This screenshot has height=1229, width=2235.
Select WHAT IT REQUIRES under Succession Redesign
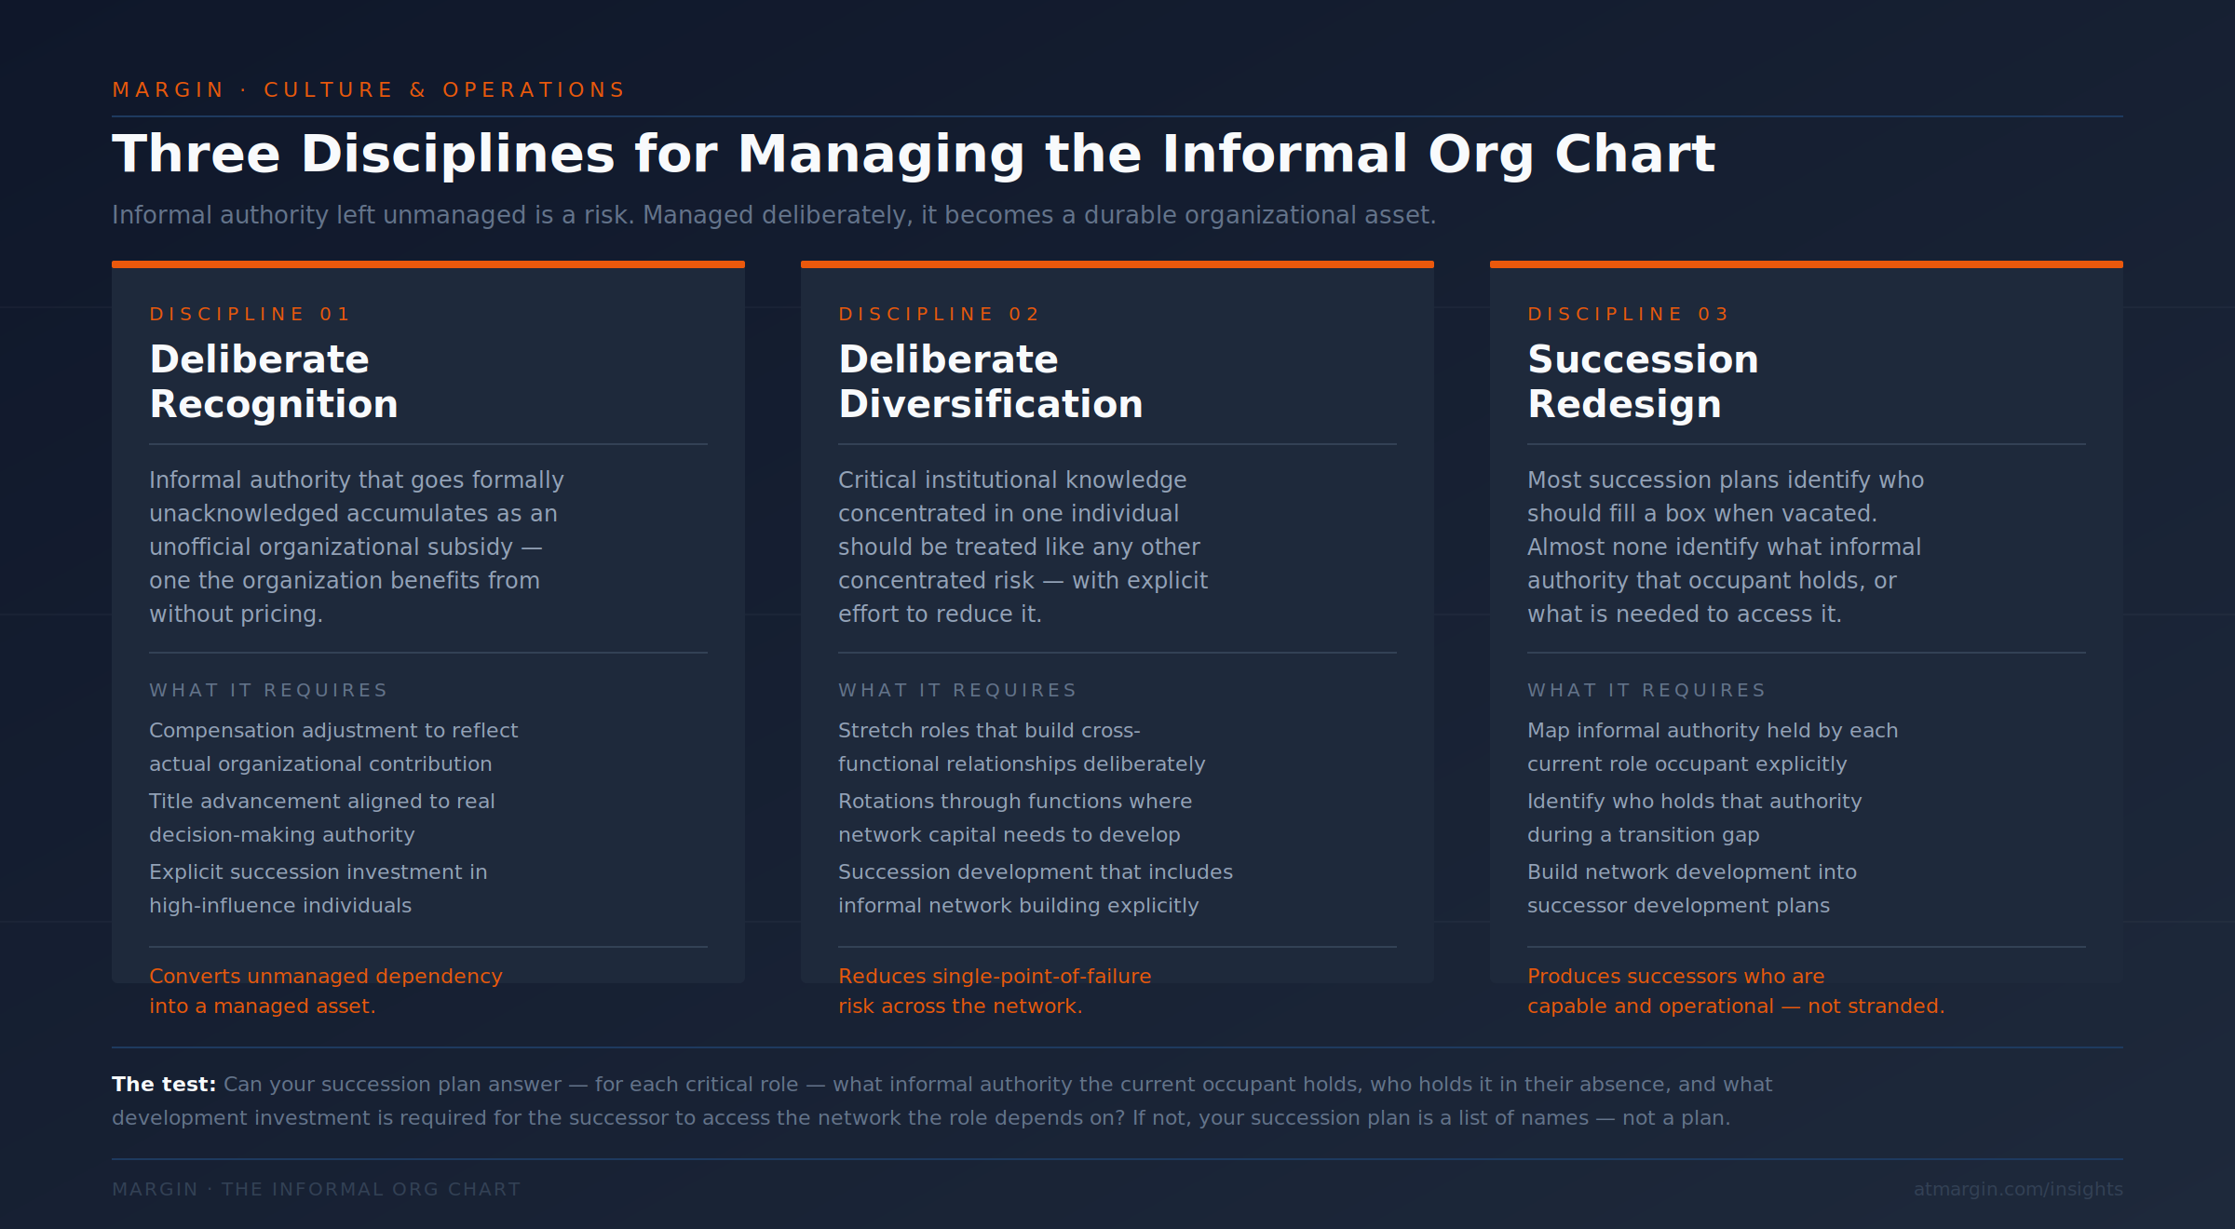1645,690
